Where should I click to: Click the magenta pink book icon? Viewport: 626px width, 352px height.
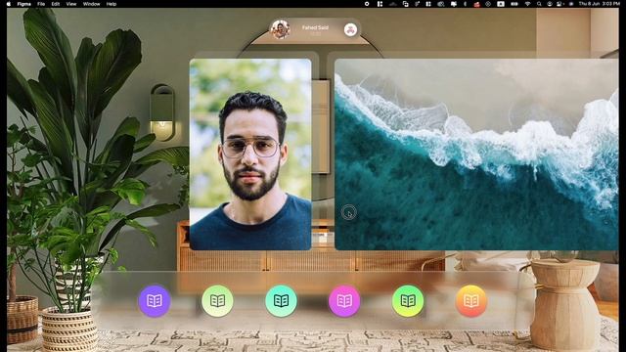coord(344,301)
